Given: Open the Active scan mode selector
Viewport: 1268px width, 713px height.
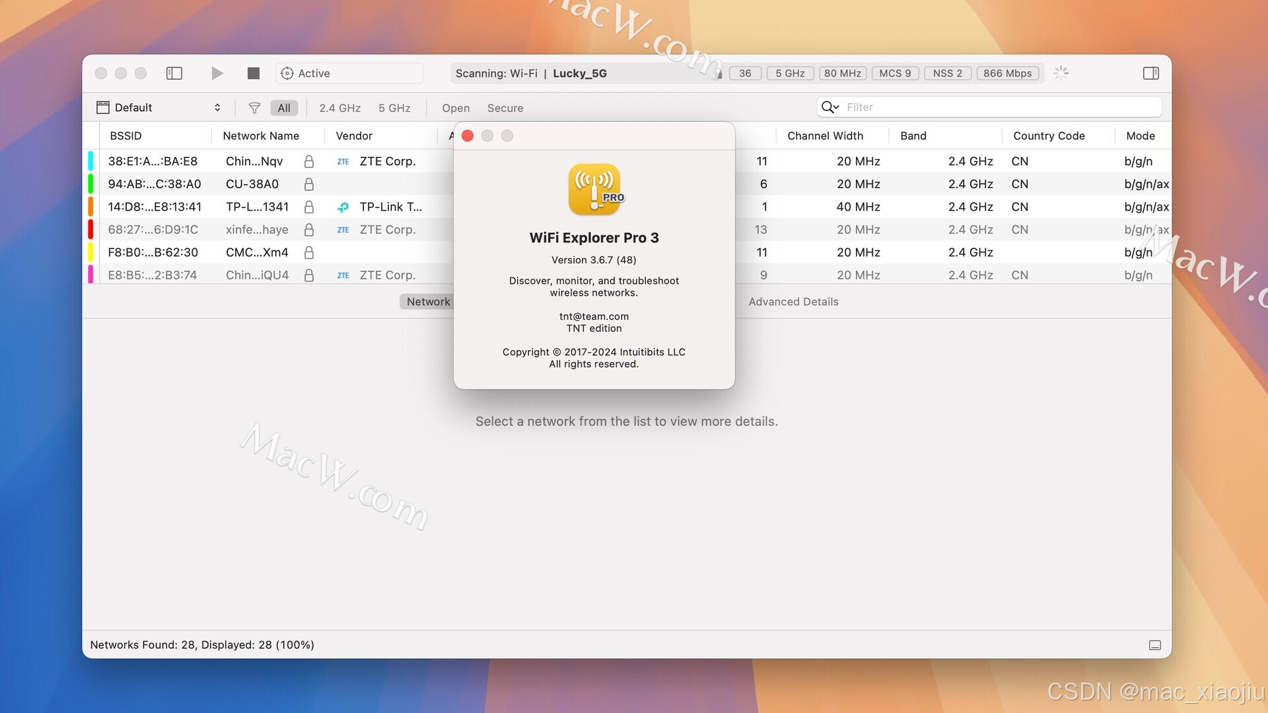Looking at the screenshot, I should click(349, 73).
